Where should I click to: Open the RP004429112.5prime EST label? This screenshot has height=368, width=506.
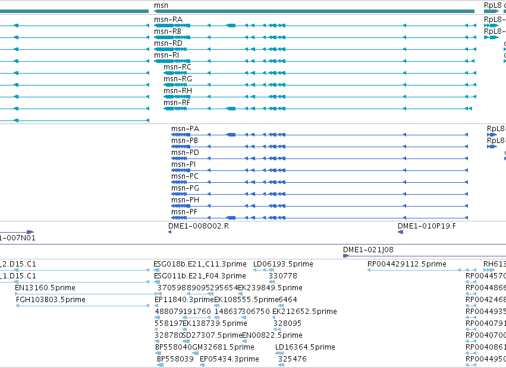tap(407, 264)
